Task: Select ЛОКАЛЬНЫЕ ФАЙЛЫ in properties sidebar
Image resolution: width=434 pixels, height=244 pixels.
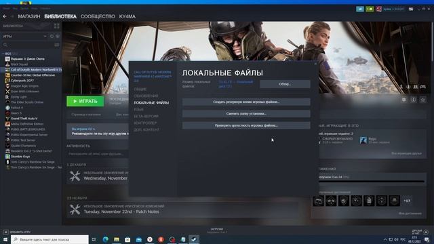Action: (151, 102)
